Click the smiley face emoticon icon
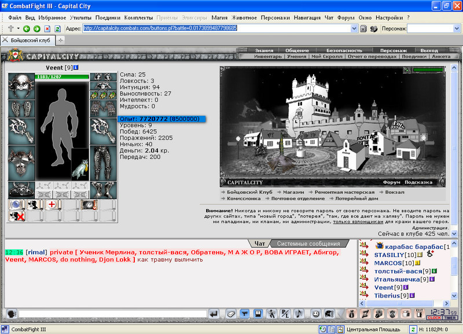The height and width of the screenshot is (334, 463). pos(315,314)
